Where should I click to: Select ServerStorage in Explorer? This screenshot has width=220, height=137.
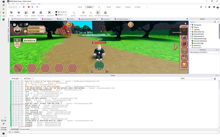(199, 43)
